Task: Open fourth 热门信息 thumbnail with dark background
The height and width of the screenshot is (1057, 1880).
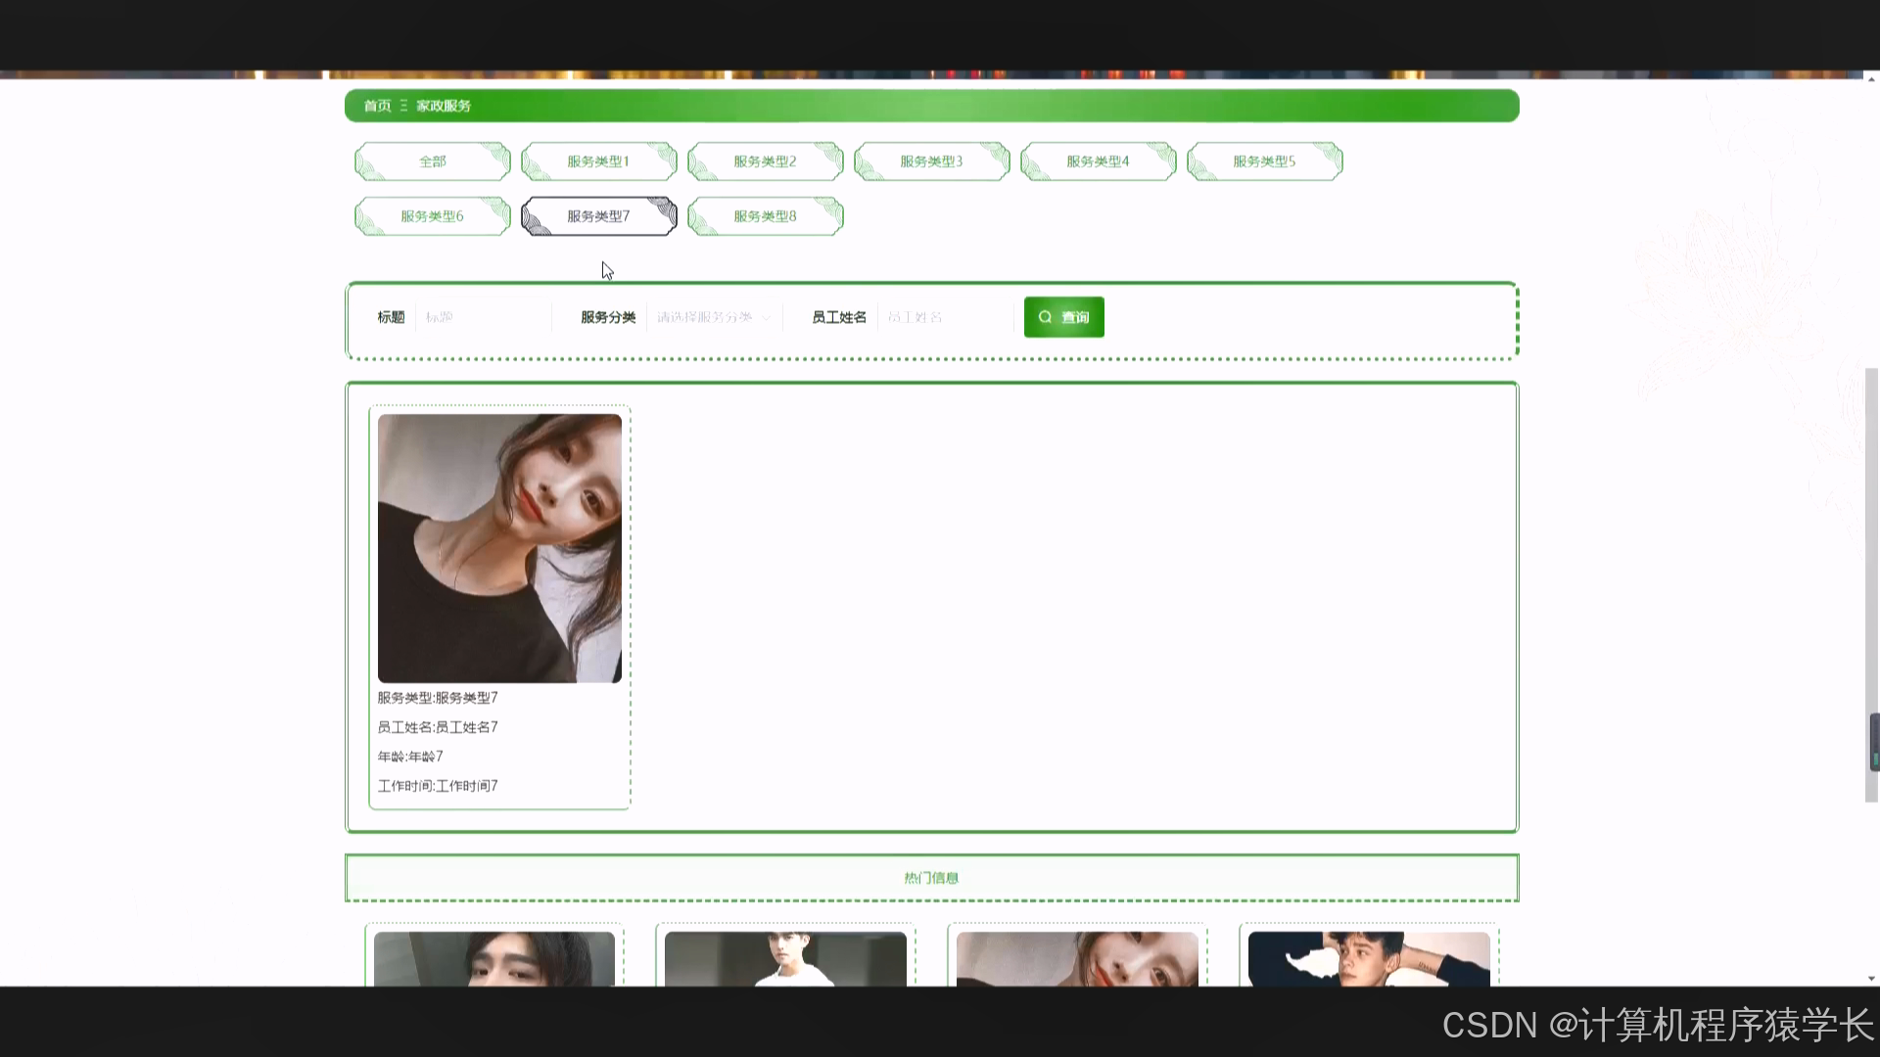Action: (x=1369, y=958)
